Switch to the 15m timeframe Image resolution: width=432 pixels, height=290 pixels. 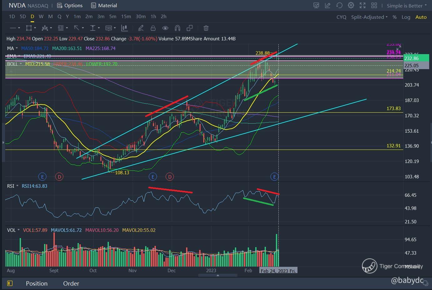[x=126, y=17]
